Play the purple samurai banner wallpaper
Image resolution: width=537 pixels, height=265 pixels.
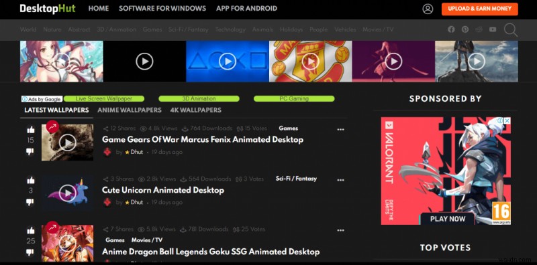point(393,62)
